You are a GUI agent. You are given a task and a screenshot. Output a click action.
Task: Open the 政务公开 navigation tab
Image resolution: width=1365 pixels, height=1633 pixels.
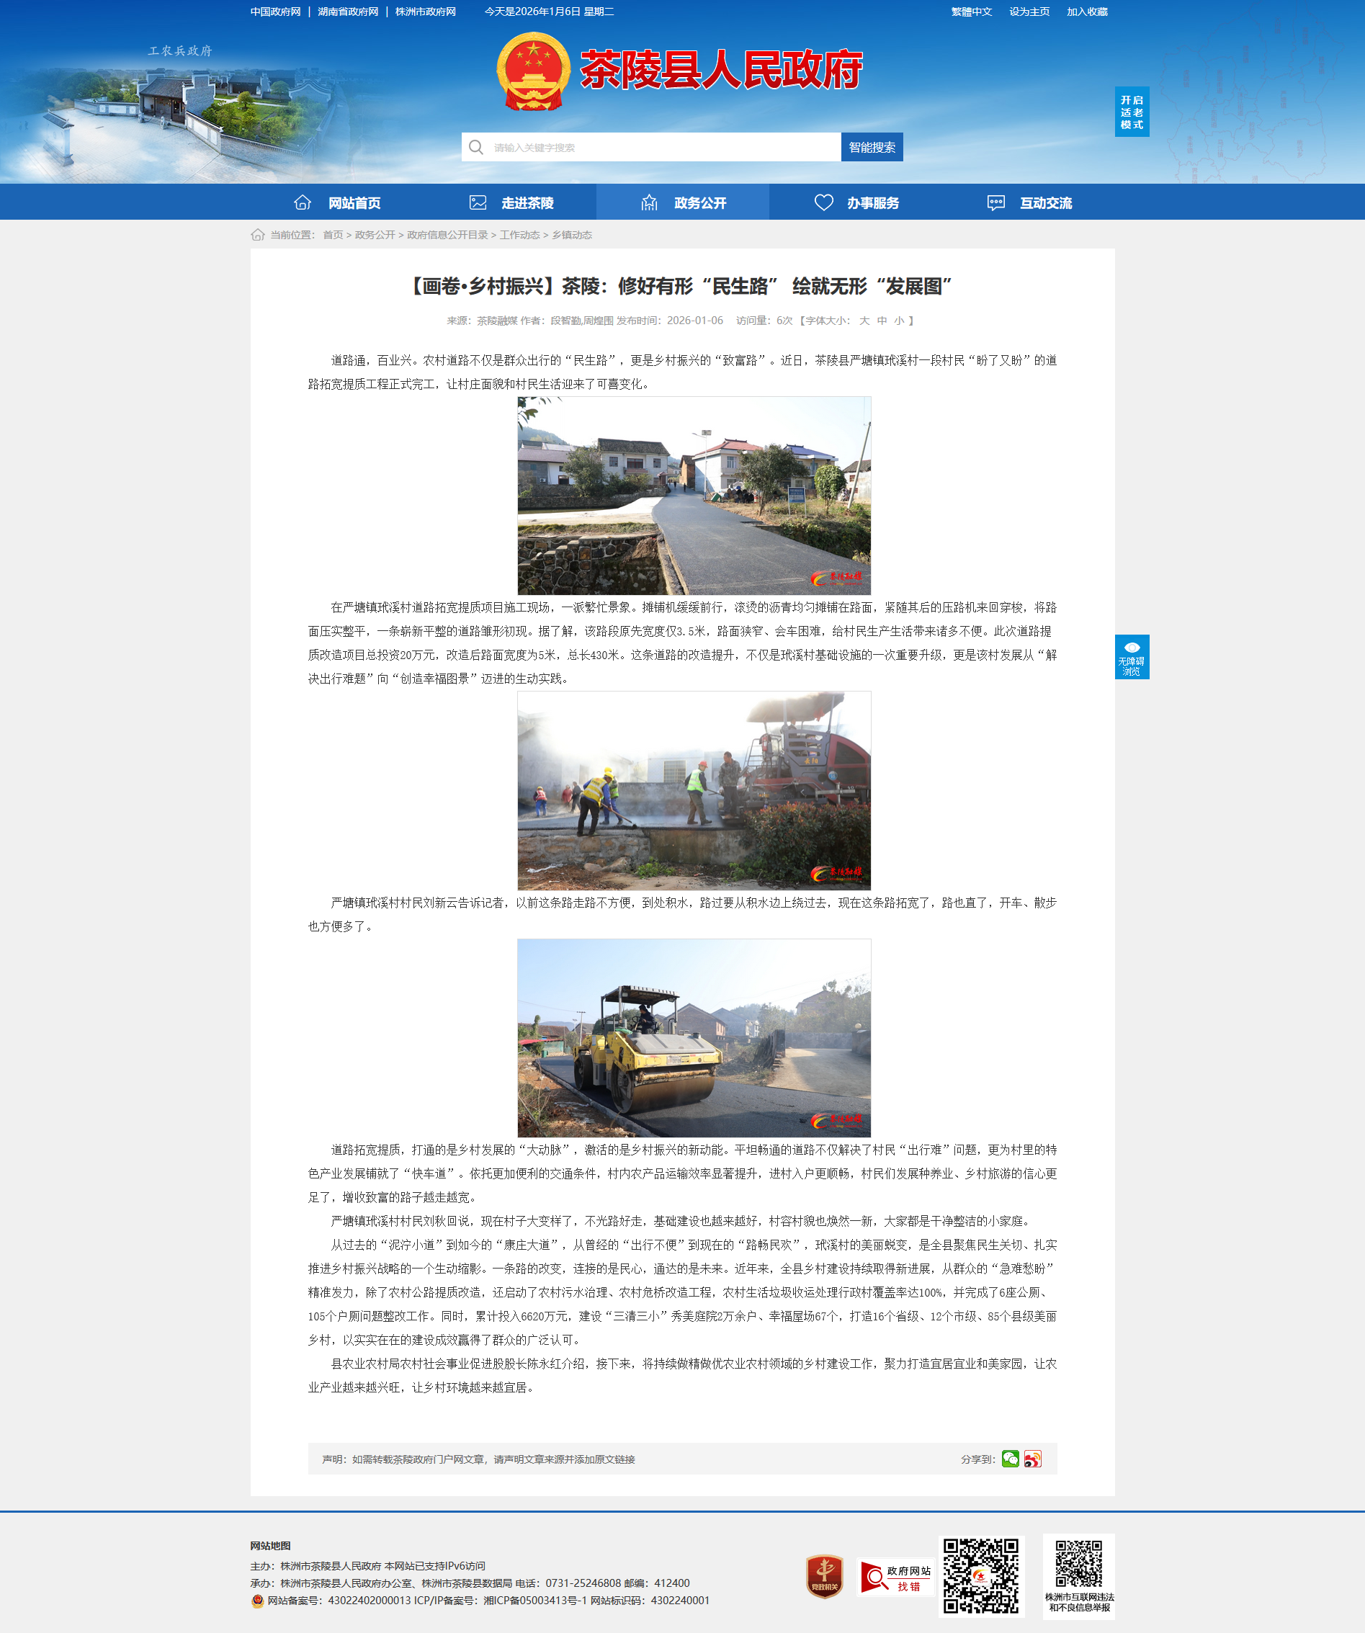click(682, 203)
